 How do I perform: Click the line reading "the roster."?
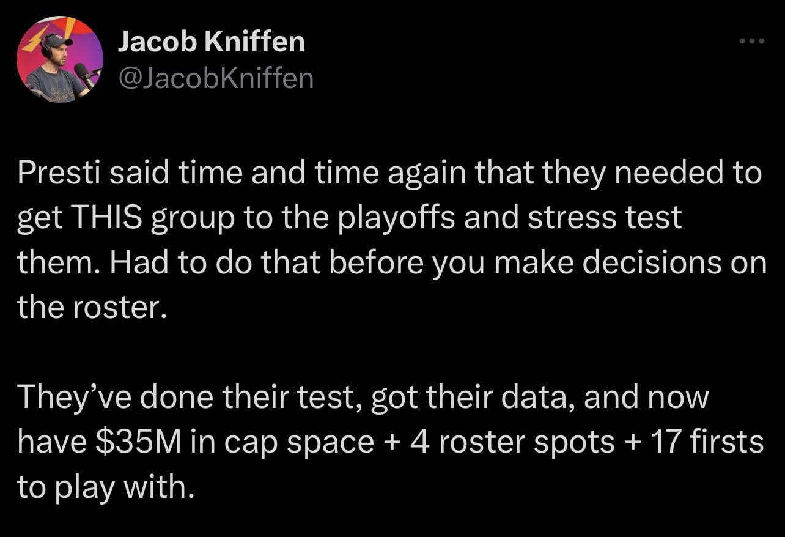click(x=92, y=308)
